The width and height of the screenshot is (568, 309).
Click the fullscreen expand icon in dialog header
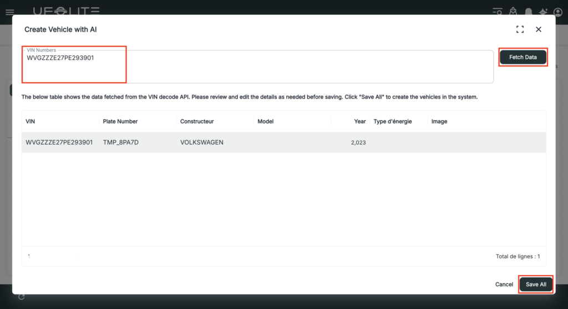tap(520, 29)
